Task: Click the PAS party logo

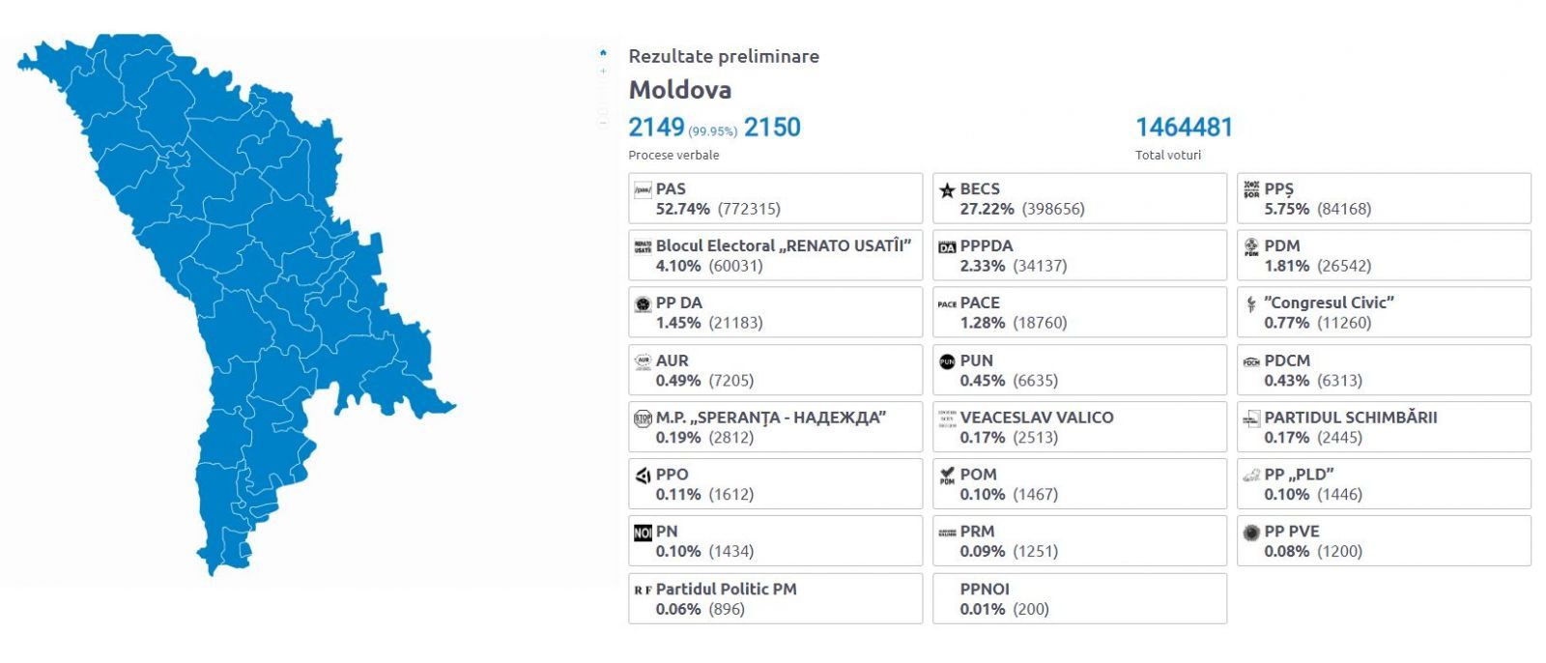Action: point(643,189)
